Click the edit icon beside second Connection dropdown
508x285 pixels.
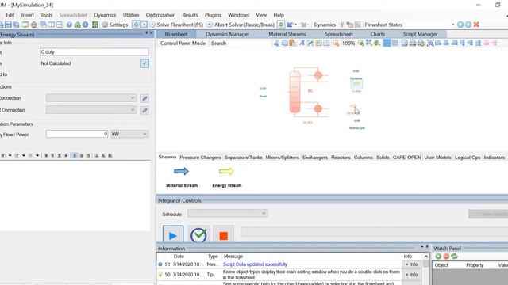point(144,111)
